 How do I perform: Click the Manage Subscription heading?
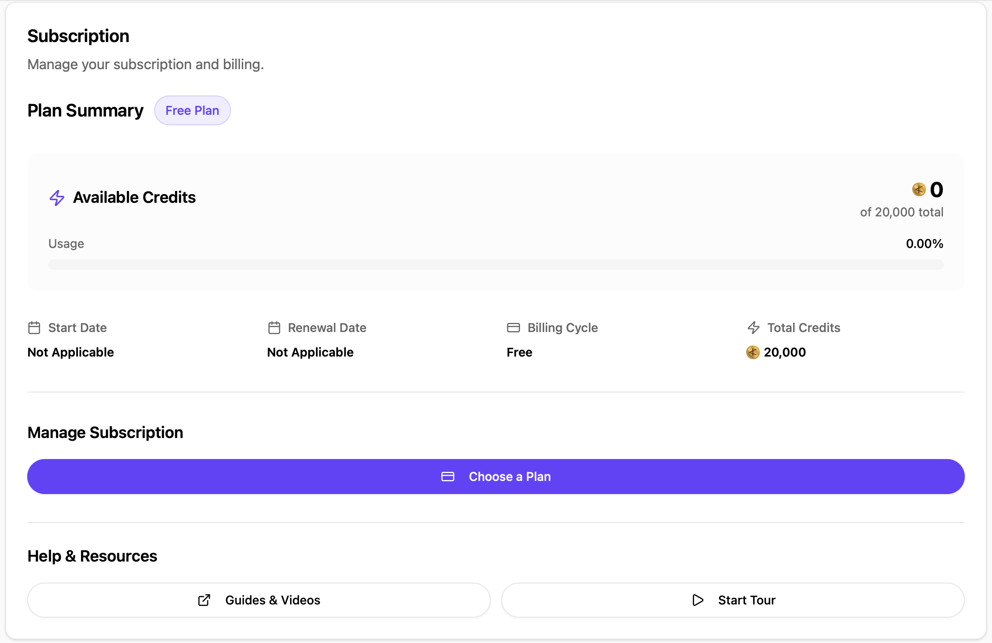[x=105, y=432]
